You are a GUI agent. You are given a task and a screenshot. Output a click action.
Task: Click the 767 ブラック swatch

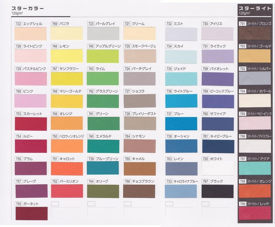click(x=218, y=191)
